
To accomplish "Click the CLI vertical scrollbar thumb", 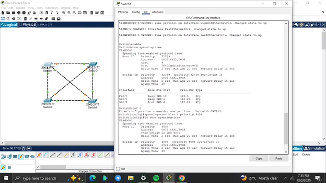I will (286, 129).
